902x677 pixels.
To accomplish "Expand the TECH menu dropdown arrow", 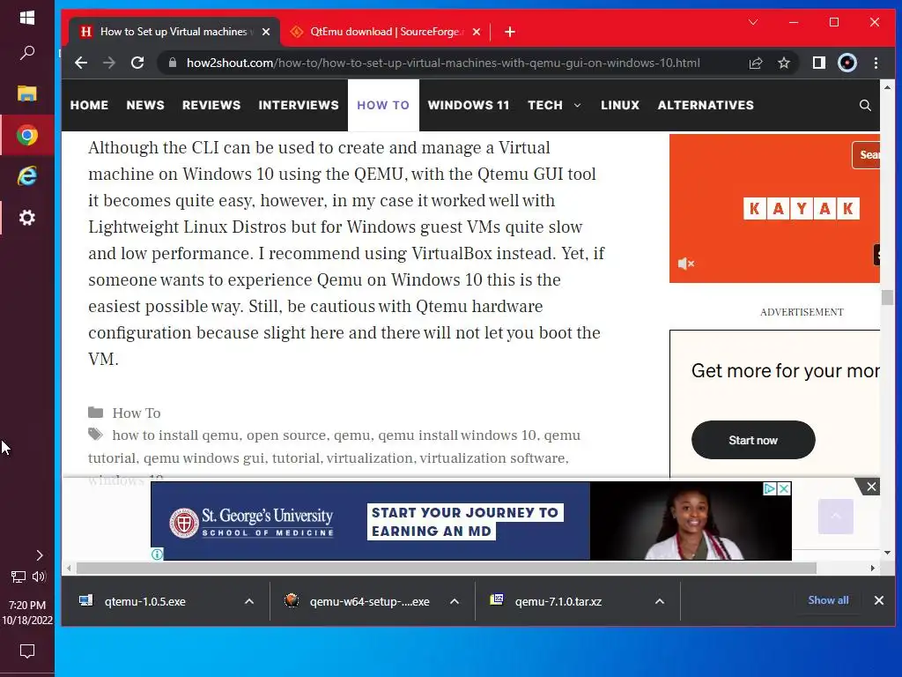I will point(578,106).
